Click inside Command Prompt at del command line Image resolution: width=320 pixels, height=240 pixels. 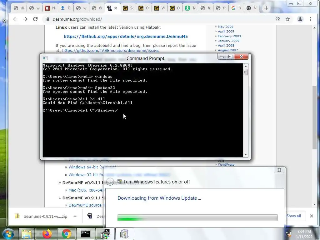[80, 110]
